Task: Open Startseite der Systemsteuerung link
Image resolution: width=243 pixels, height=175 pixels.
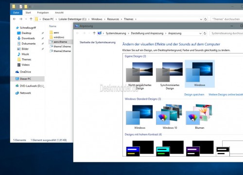Action: pos(97,42)
